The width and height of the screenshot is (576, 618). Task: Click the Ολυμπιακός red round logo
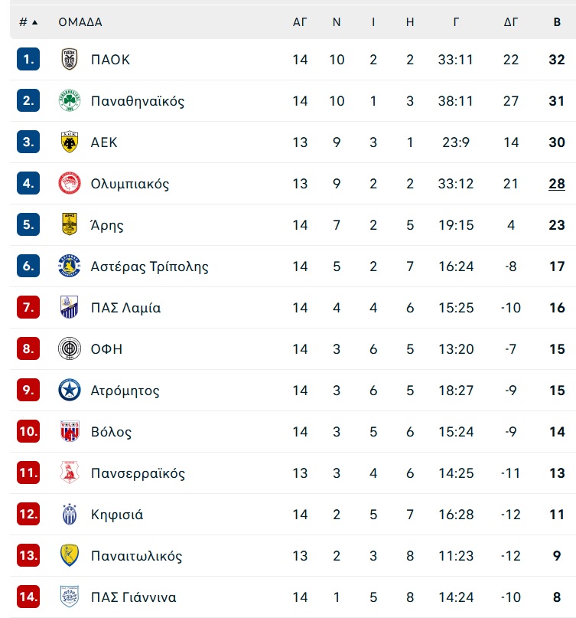pos(70,183)
